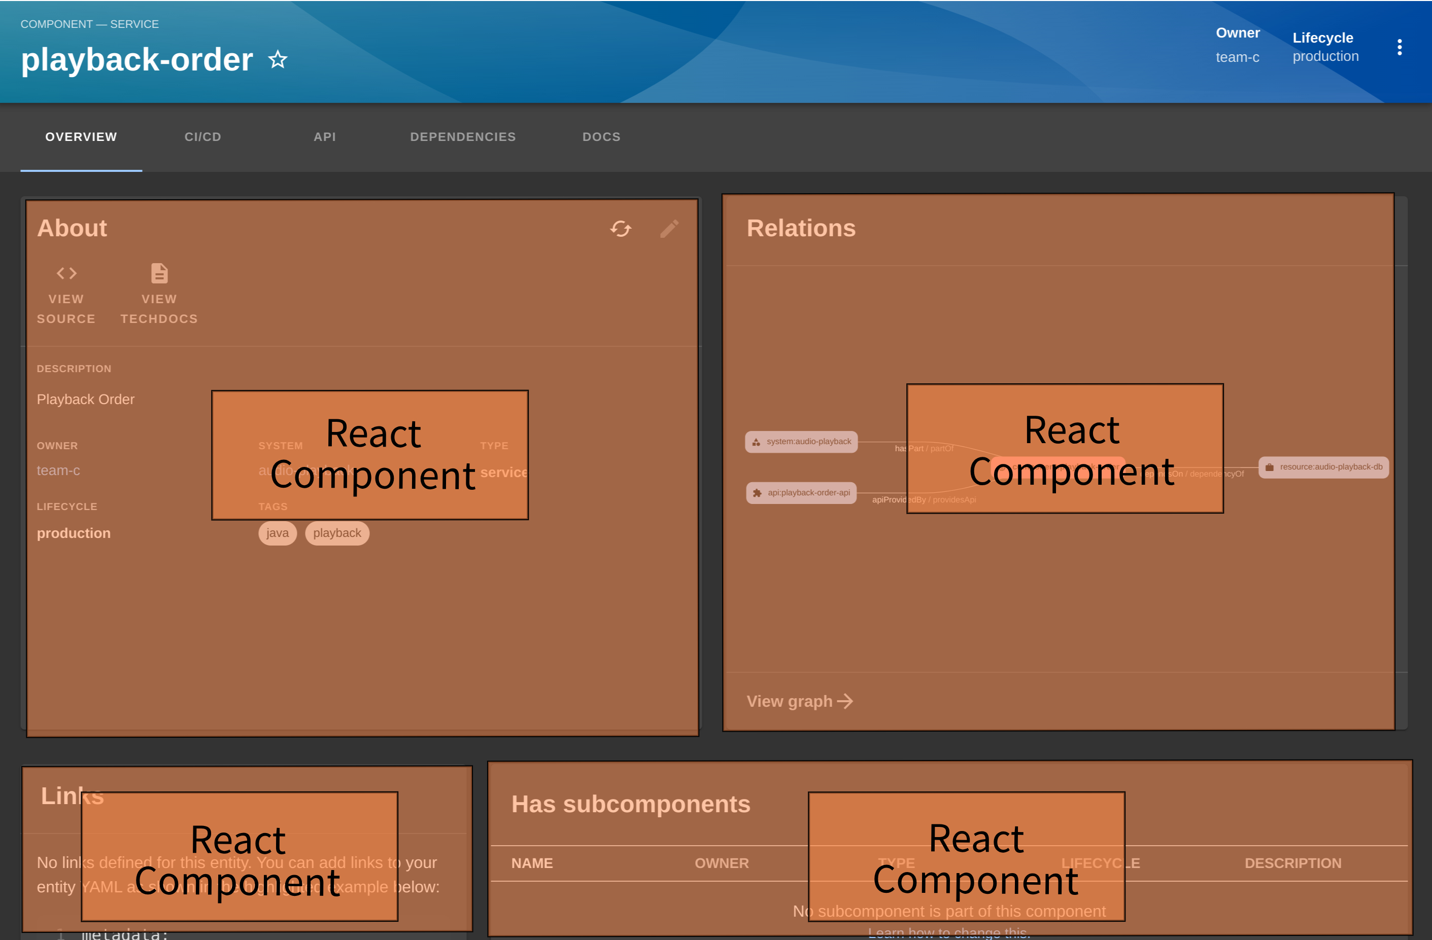Image resolution: width=1432 pixels, height=940 pixels.
Task: Expand the Dependencies navigation tab
Action: coord(463,136)
